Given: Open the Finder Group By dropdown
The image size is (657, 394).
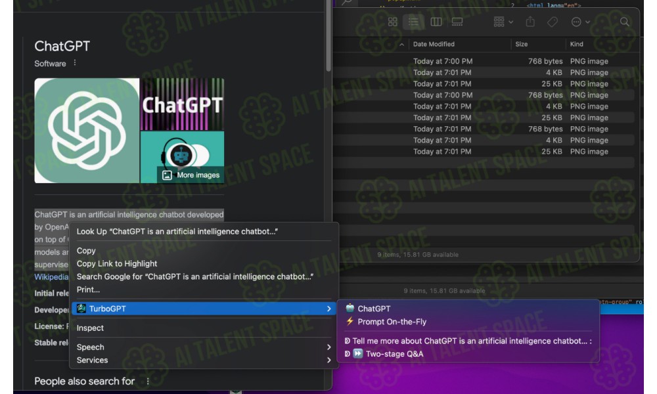Looking at the screenshot, I should pos(503,22).
